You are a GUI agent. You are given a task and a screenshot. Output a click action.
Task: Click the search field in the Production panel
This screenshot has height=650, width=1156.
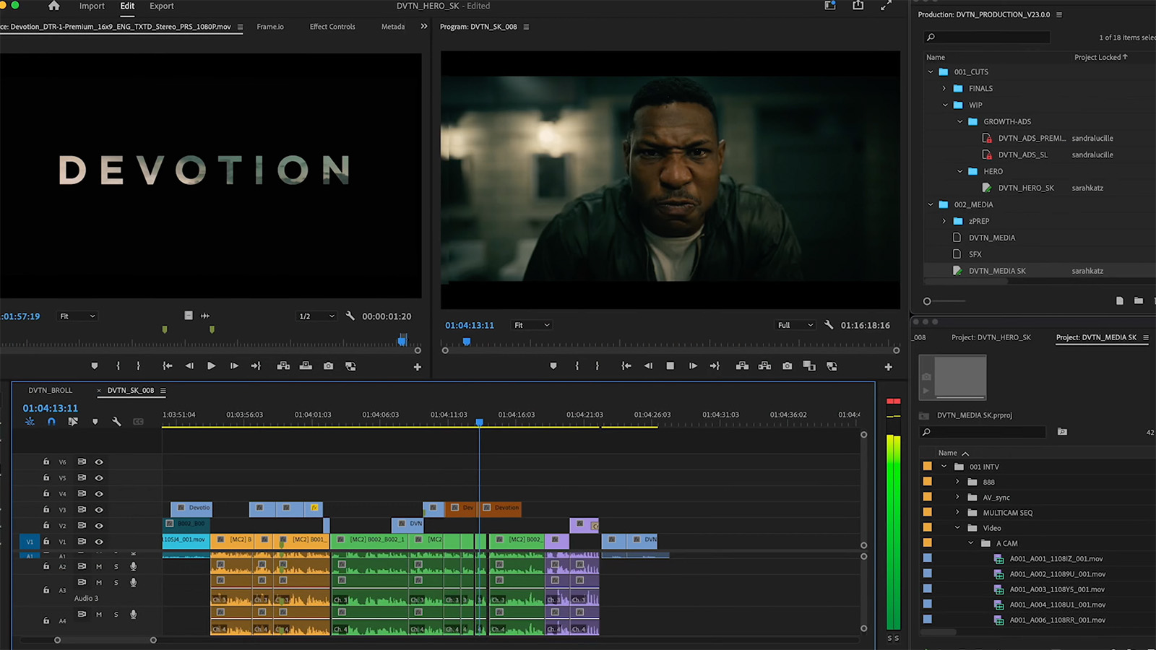[x=986, y=37]
